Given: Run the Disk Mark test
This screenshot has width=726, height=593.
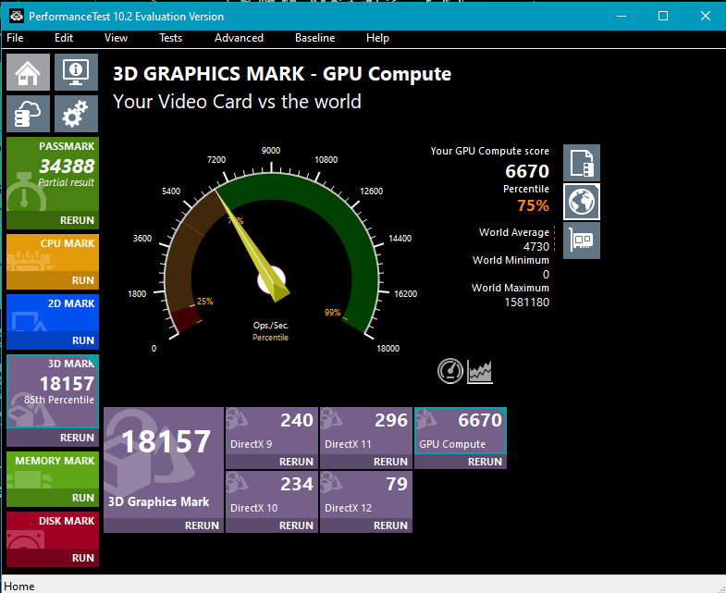Looking at the screenshot, I should pyautogui.click(x=53, y=558).
